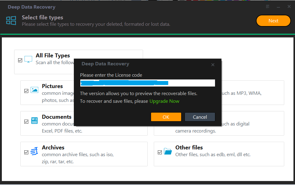Click the 'Select file types' title

[42, 17]
